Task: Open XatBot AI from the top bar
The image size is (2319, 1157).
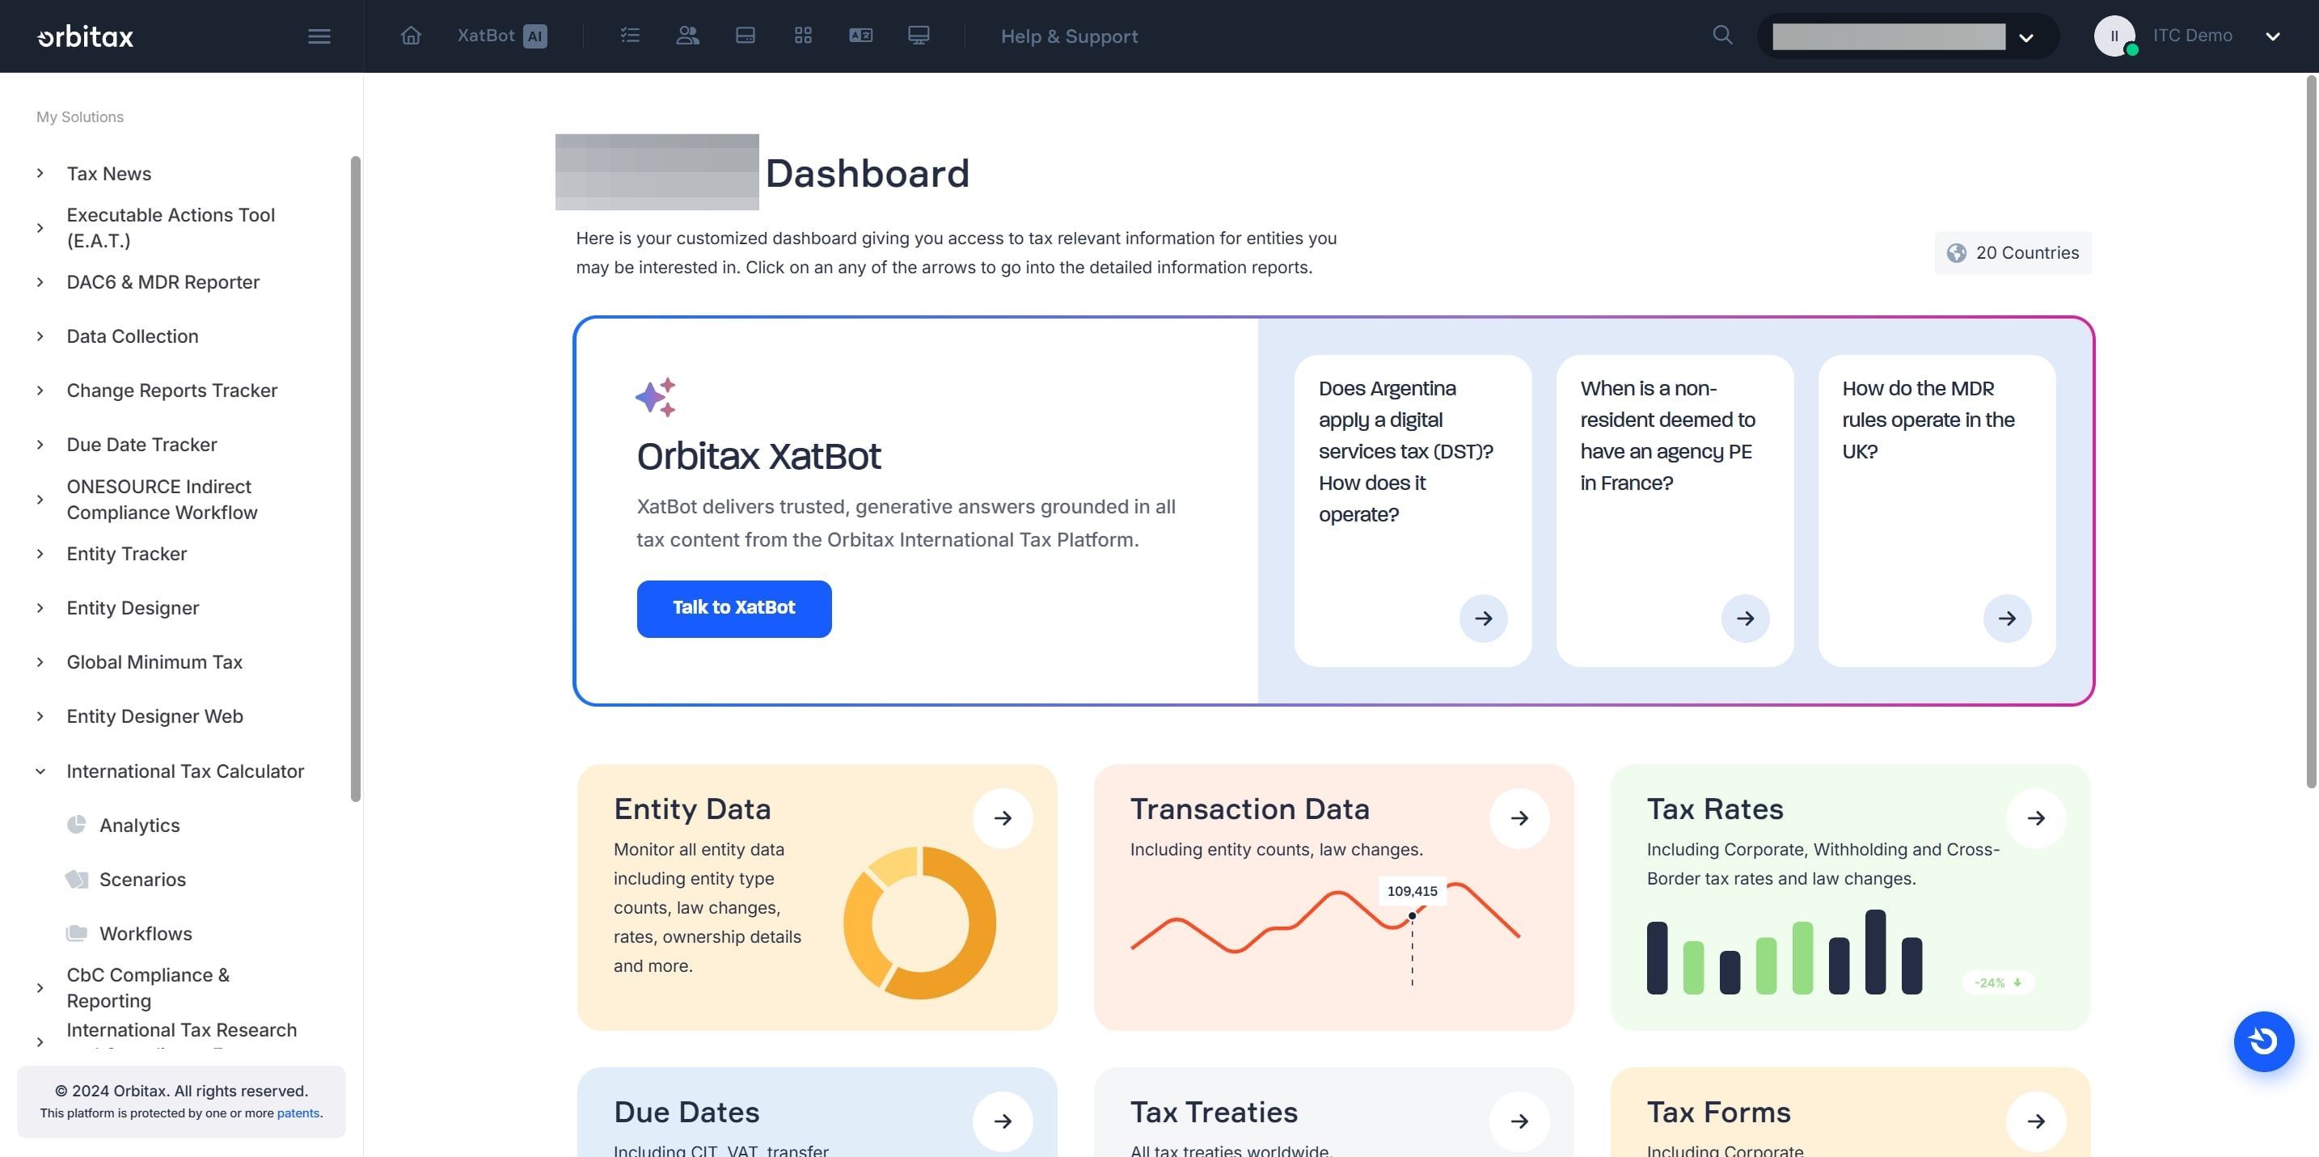Action: tap(501, 35)
